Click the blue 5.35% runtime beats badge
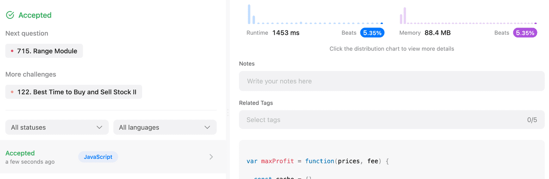This screenshot has height=179, width=549. (x=372, y=33)
